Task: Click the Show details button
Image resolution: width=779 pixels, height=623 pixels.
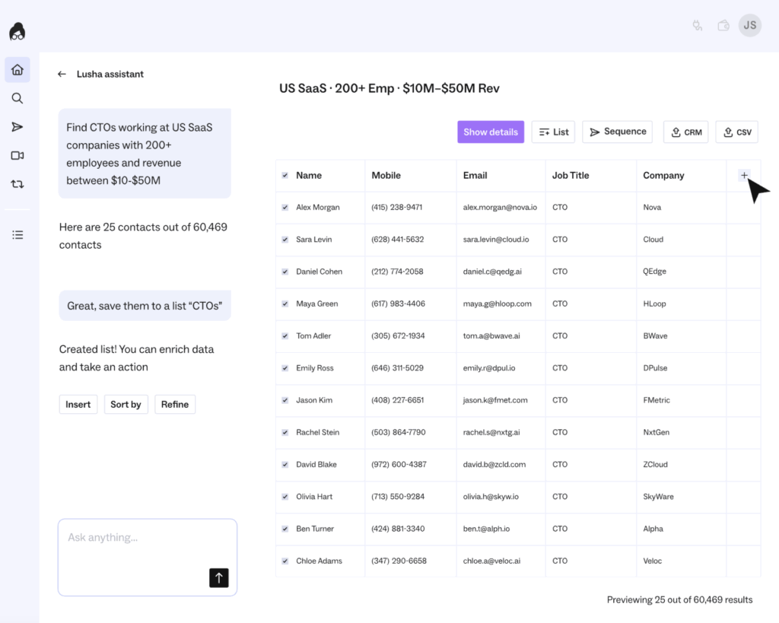Action: (x=491, y=132)
